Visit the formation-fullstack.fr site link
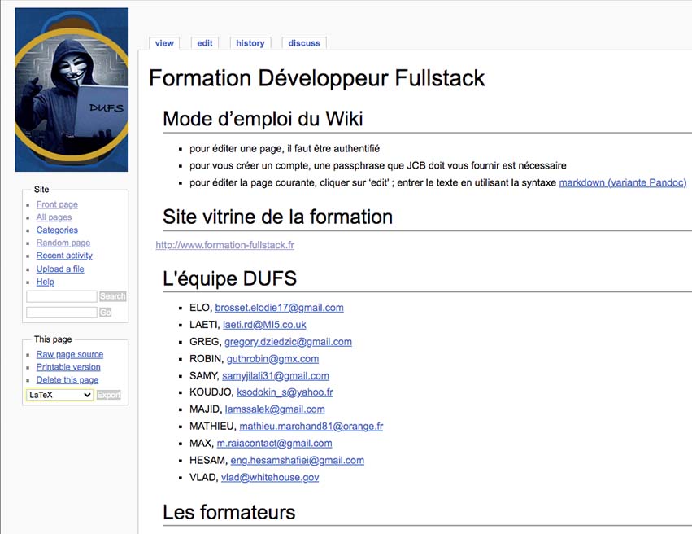Image resolution: width=692 pixels, height=534 pixels. click(225, 245)
